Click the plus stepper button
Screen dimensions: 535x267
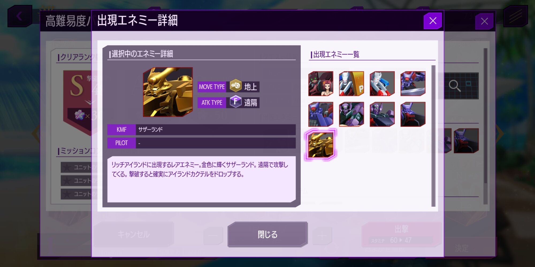pyautogui.click(x=322, y=236)
